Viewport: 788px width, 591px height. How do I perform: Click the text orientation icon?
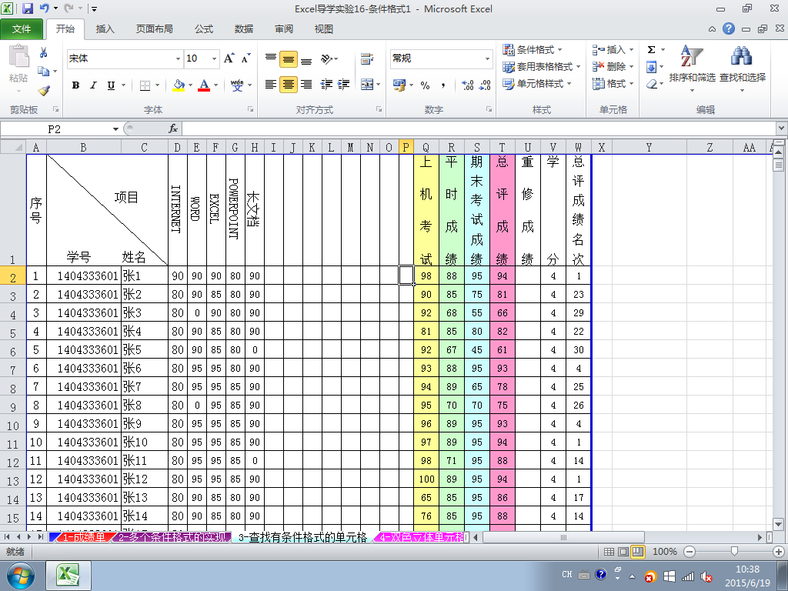click(326, 59)
